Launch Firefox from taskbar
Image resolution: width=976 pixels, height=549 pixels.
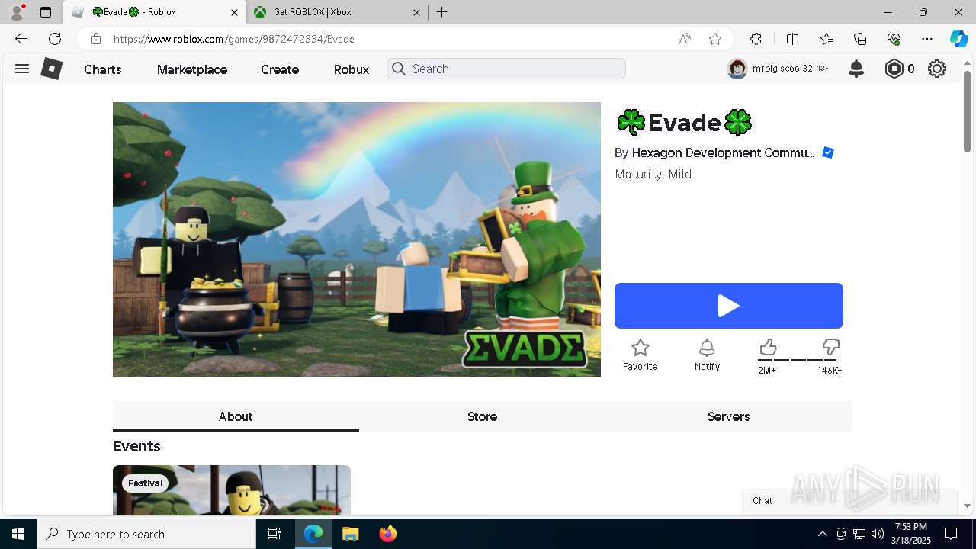387,534
